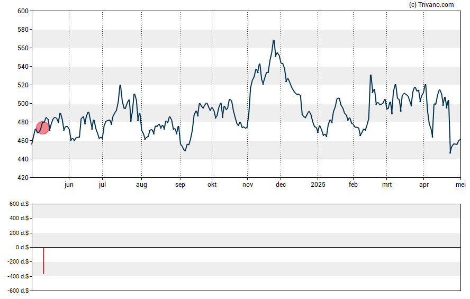Screen dimensions: 470x299
Task: Click the 540 price axis value
Action: tap(23, 67)
